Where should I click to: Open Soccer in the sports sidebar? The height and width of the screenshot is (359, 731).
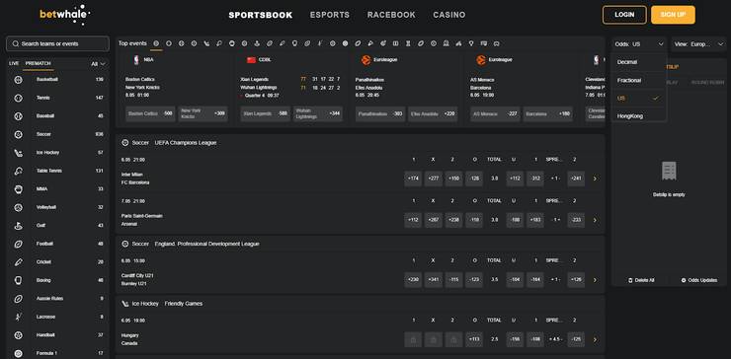58,134
